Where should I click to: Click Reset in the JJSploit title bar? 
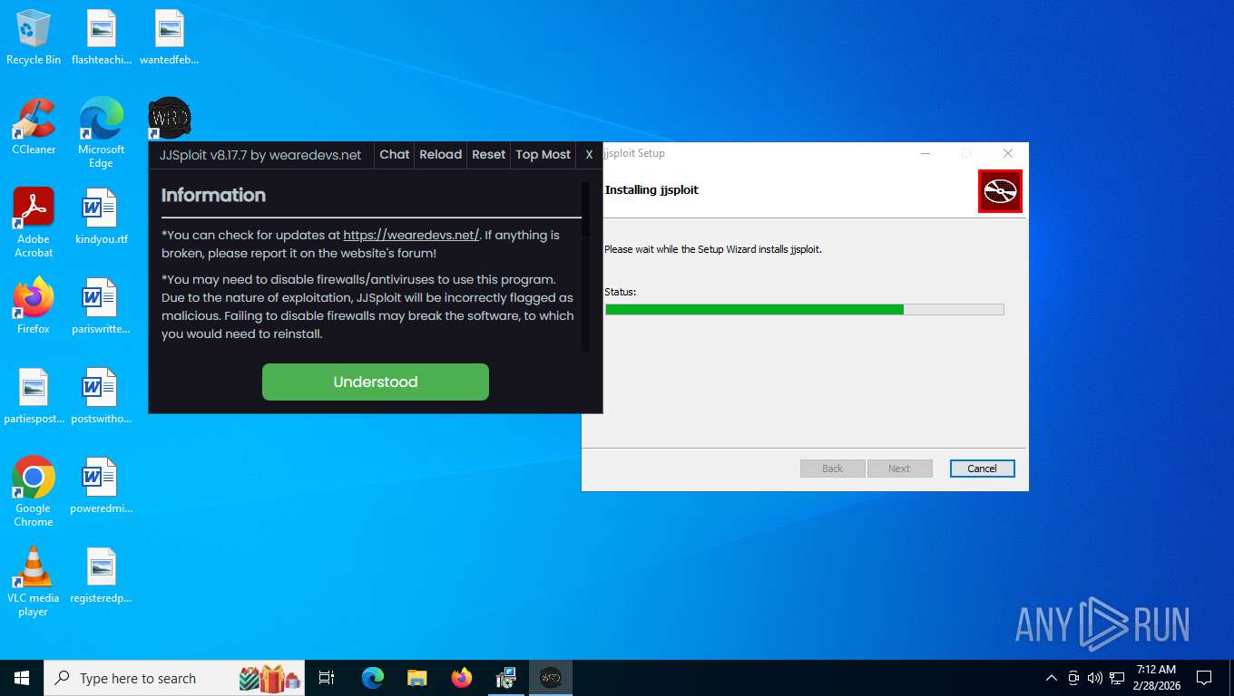(489, 155)
